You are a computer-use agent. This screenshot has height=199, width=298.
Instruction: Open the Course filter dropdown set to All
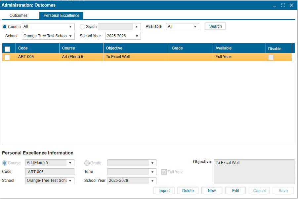48,27
